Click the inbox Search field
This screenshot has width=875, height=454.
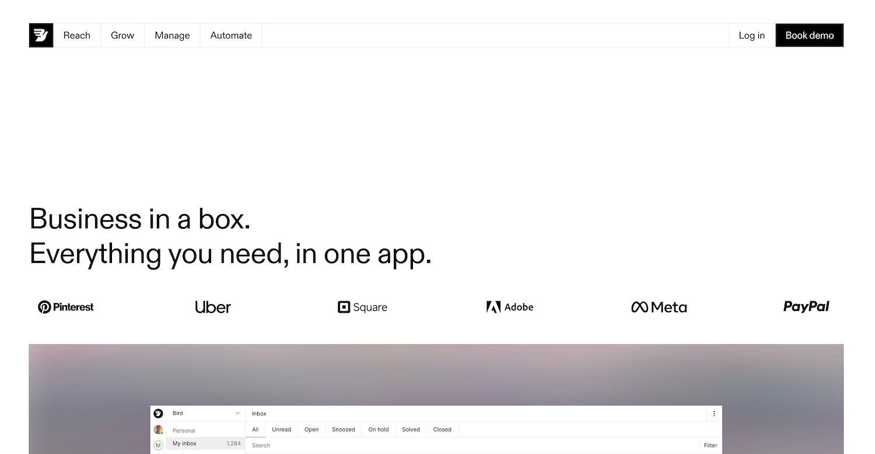(x=473, y=445)
